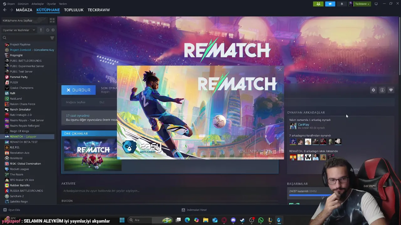Click Oyun Ekle to add a game
The width and height of the screenshot is (401, 225).
12,210
